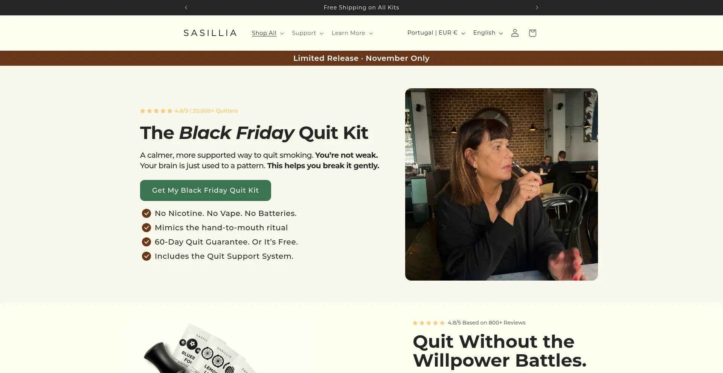723x373 pixels.
Task: Click the 'No Nicotine' checkmark icon
Action: pyautogui.click(x=146, y=213)
